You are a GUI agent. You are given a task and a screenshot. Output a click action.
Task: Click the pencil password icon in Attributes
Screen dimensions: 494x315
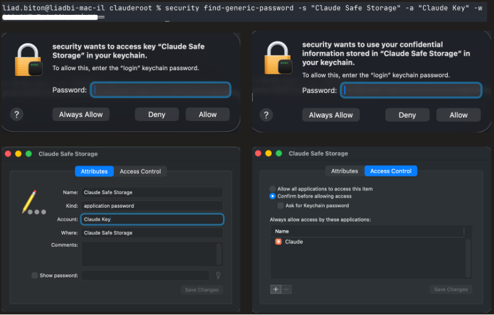[x=34, y=202]
